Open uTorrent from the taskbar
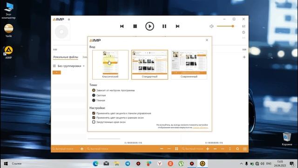 coord(181,164)
